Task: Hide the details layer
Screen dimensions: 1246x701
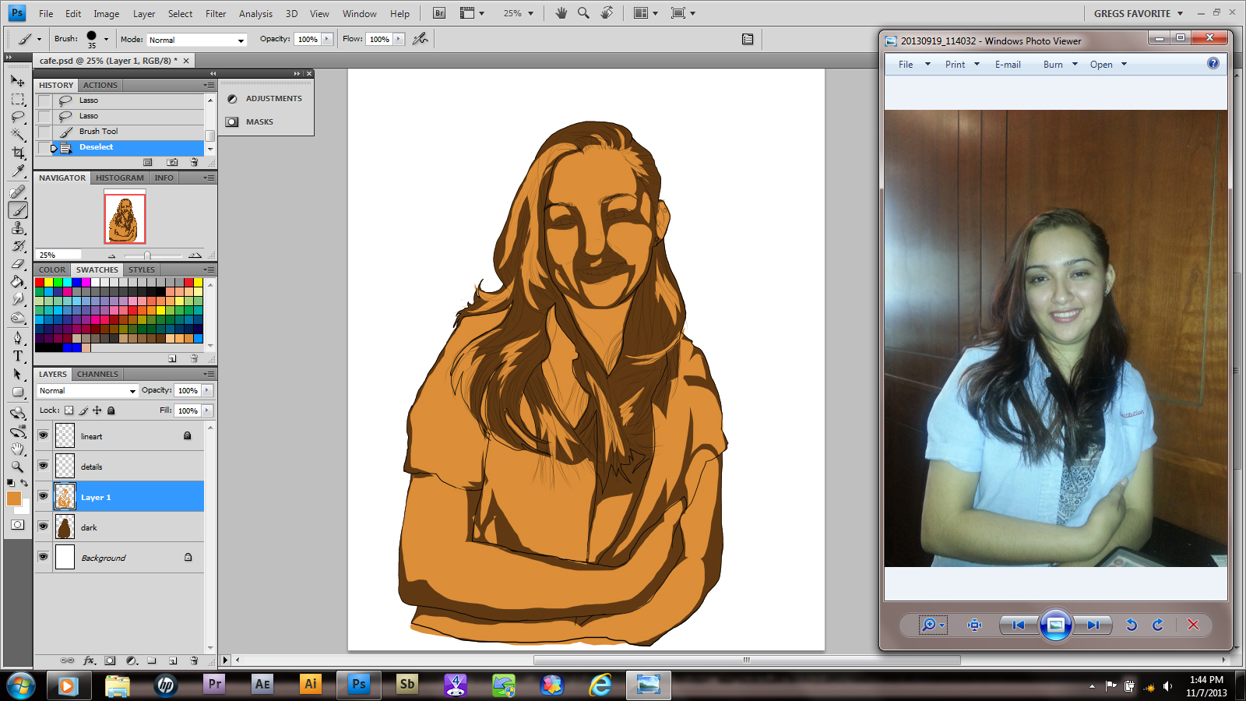Action: [44, 466]
